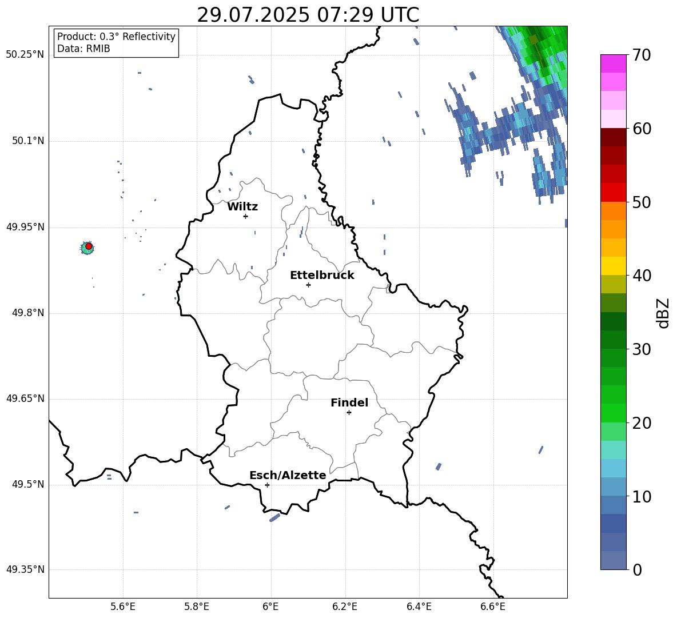677x618 pixels.
Task: Click the Ettelbruck location cross marker
Action: [308, 285]
